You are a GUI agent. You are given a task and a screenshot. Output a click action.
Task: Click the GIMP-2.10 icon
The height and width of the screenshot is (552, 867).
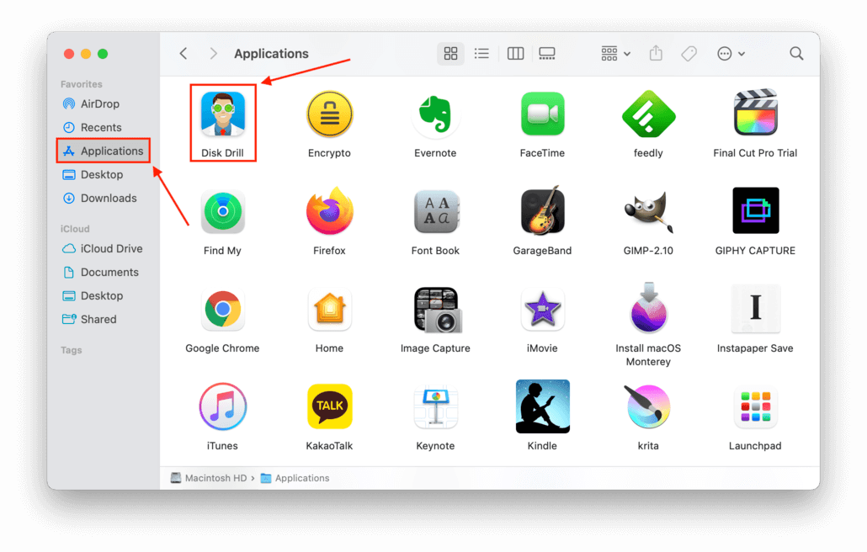[x=649, y=211]
